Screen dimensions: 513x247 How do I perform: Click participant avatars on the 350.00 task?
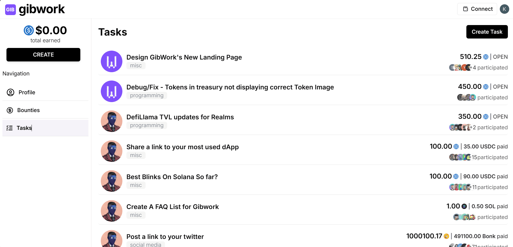click(461, 127)
